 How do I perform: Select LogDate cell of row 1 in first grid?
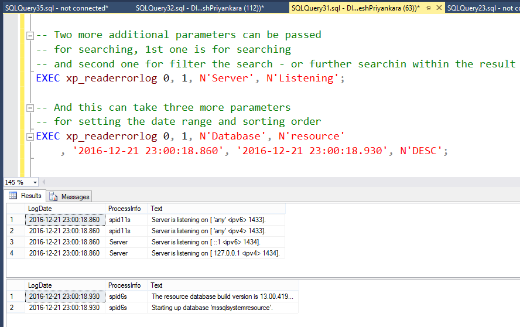[65, 220]
